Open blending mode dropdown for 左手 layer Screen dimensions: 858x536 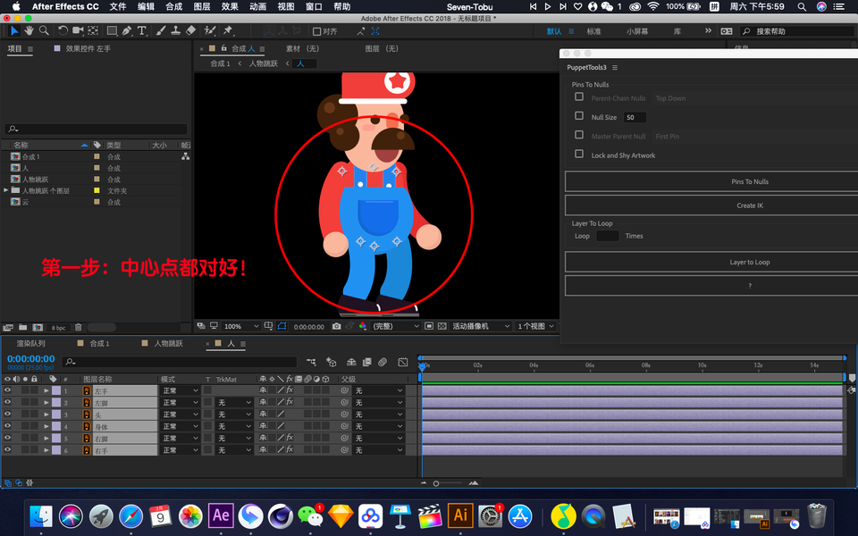click(180, 390)
